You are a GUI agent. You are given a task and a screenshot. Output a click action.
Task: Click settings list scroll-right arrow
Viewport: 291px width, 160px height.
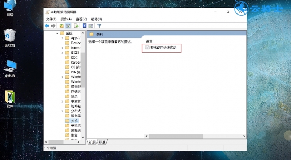244,136
